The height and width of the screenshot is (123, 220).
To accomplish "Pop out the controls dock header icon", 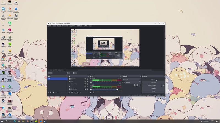I will (x=164, y=76).
